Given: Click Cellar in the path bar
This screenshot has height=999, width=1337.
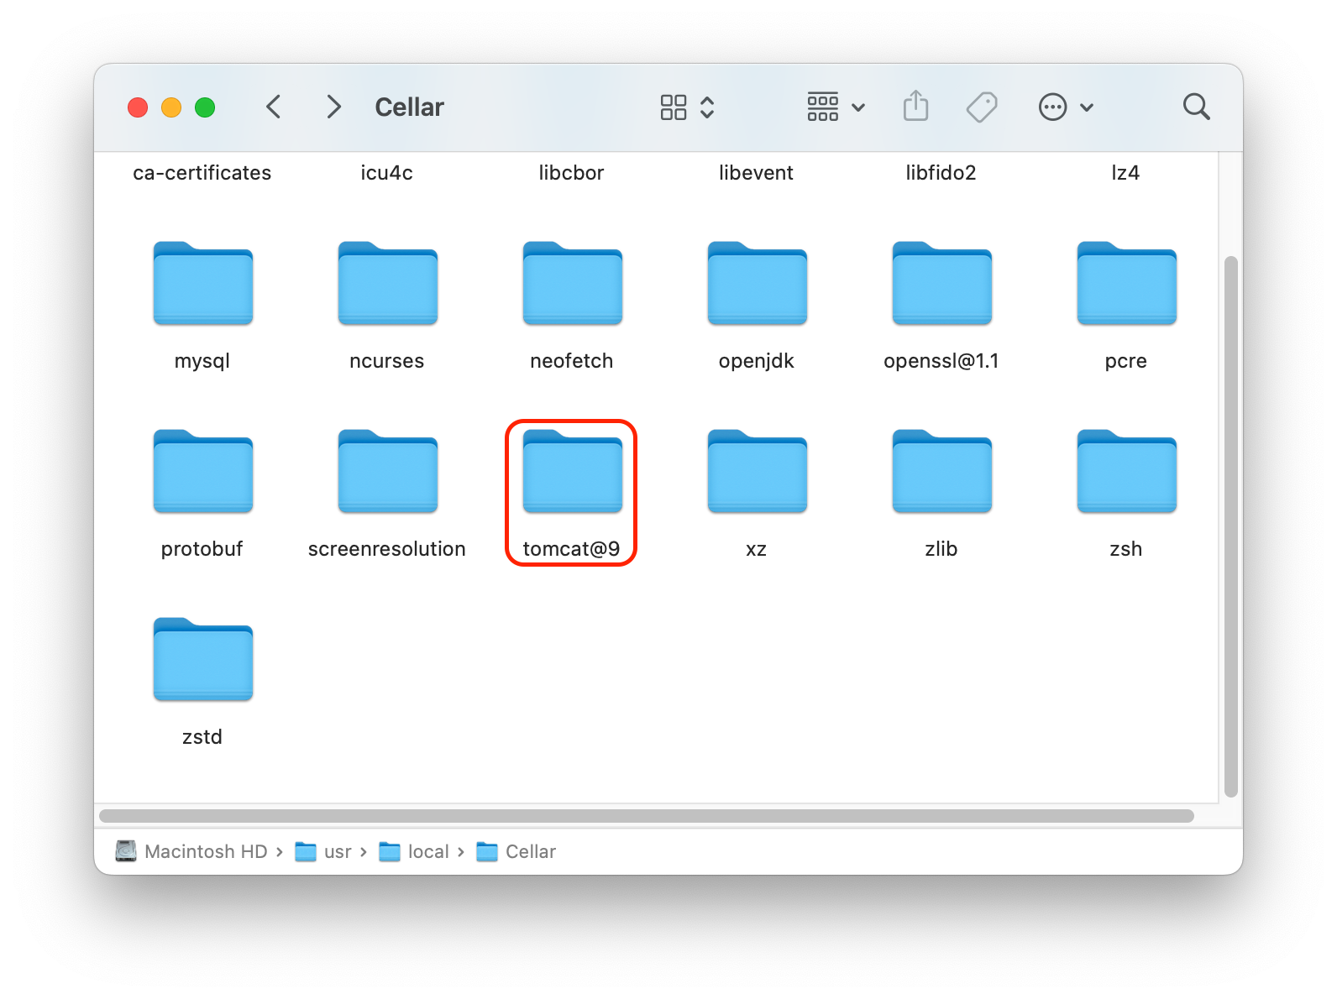Looking at the screenshot, I should click(516, 851).
